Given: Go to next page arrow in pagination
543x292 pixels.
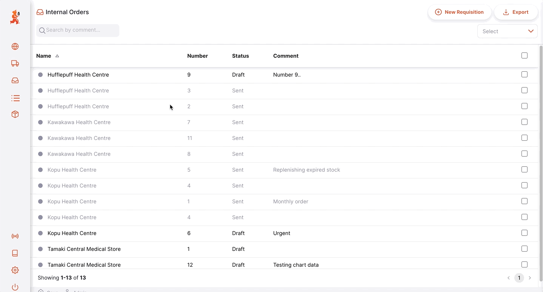Looking at the screenshot, I should (530, 278).
